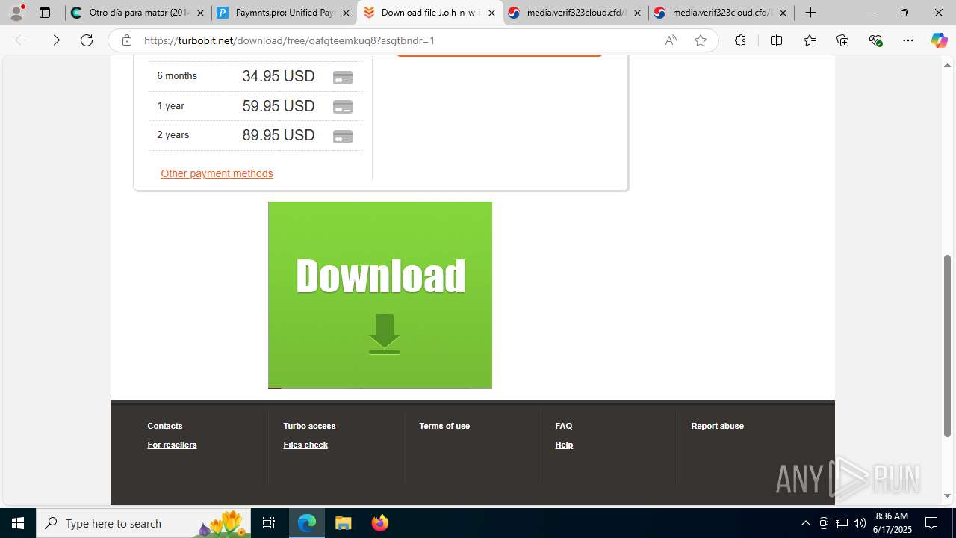Switch to the first media.verif323cloud.cfd tab
956x538 pixels.
(x=575, y=13)
